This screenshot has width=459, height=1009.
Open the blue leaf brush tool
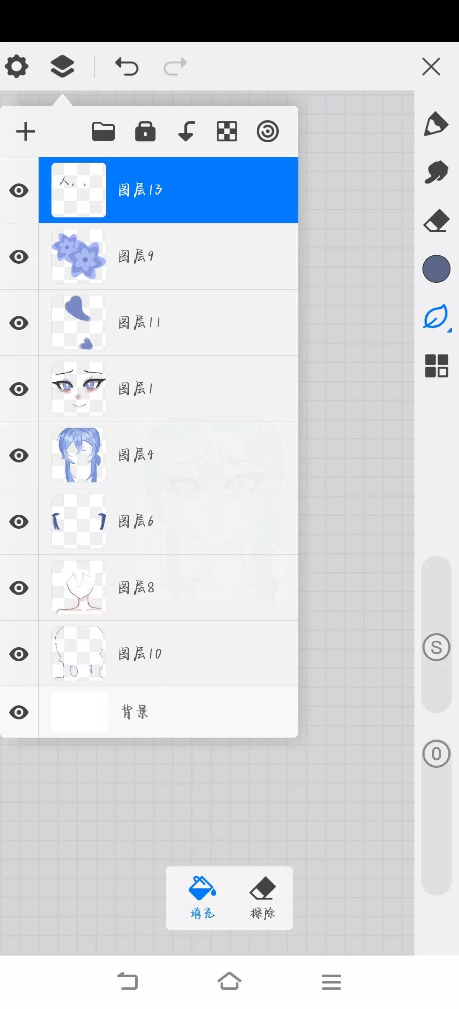436,317
